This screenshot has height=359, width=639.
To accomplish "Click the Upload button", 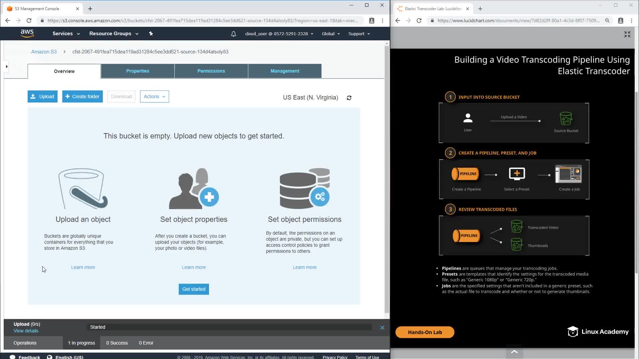I will coord(43,96).
